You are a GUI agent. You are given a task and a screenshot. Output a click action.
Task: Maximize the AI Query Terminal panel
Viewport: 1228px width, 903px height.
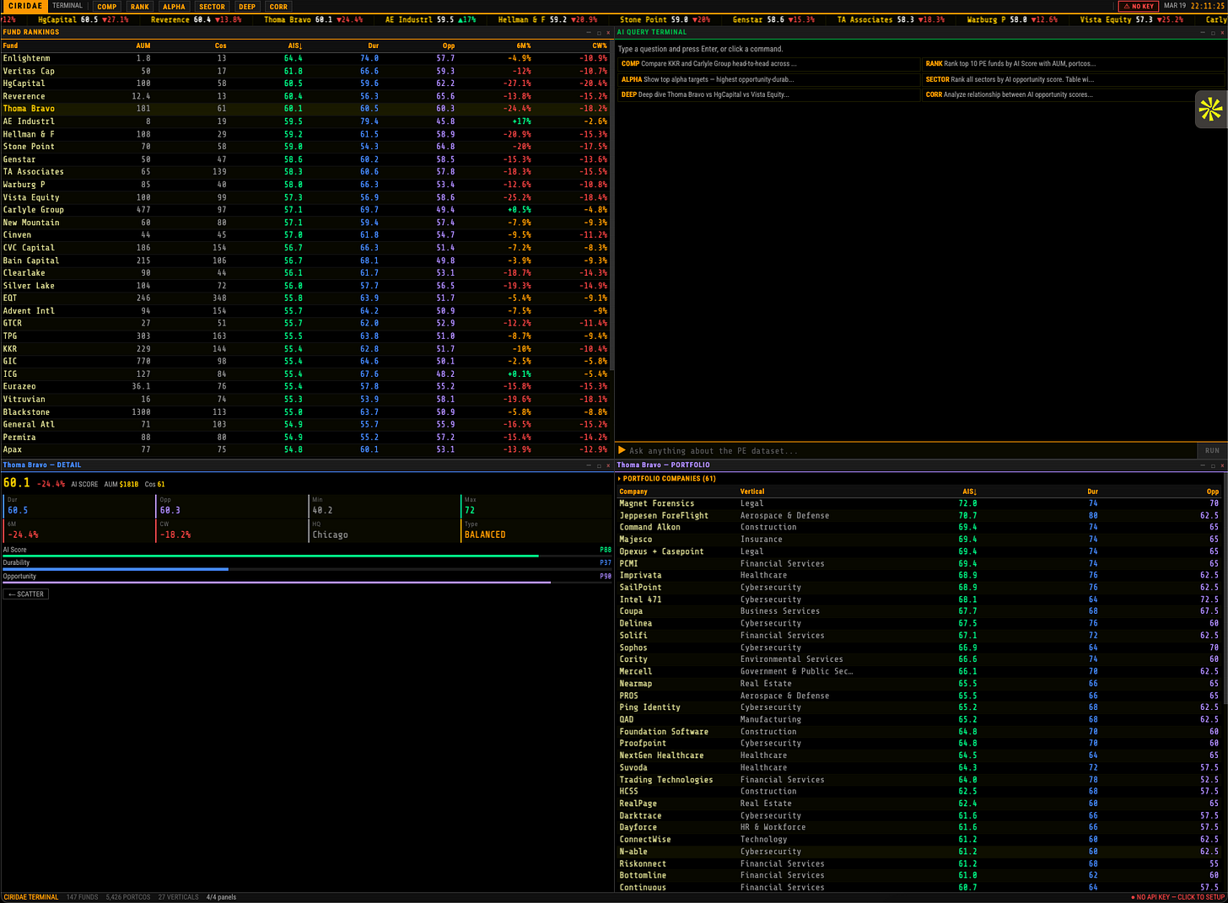tap(1213, 32)
